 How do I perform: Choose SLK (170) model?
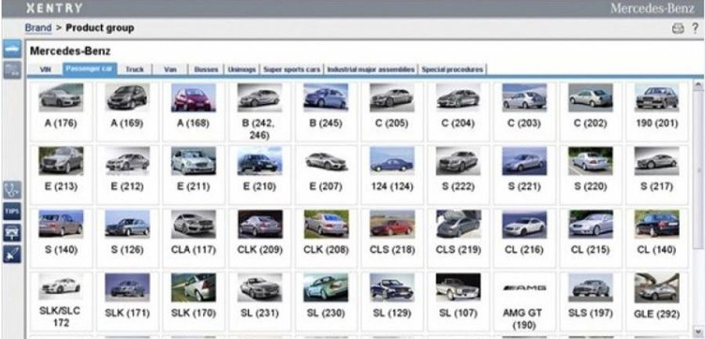point(193,302)
